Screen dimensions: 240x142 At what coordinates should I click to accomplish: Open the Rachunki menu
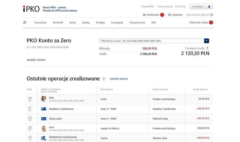click(x=58, y=22)
